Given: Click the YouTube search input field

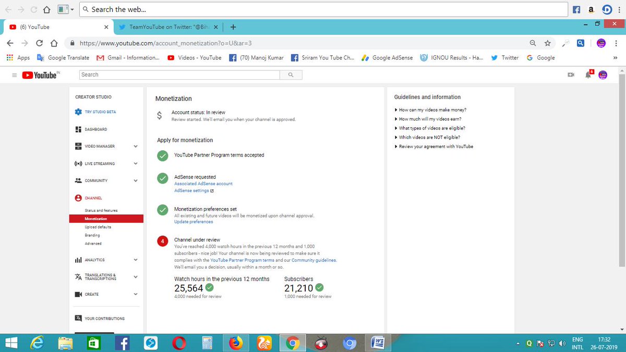Looking at the screenshot, I should click(179, 75).
